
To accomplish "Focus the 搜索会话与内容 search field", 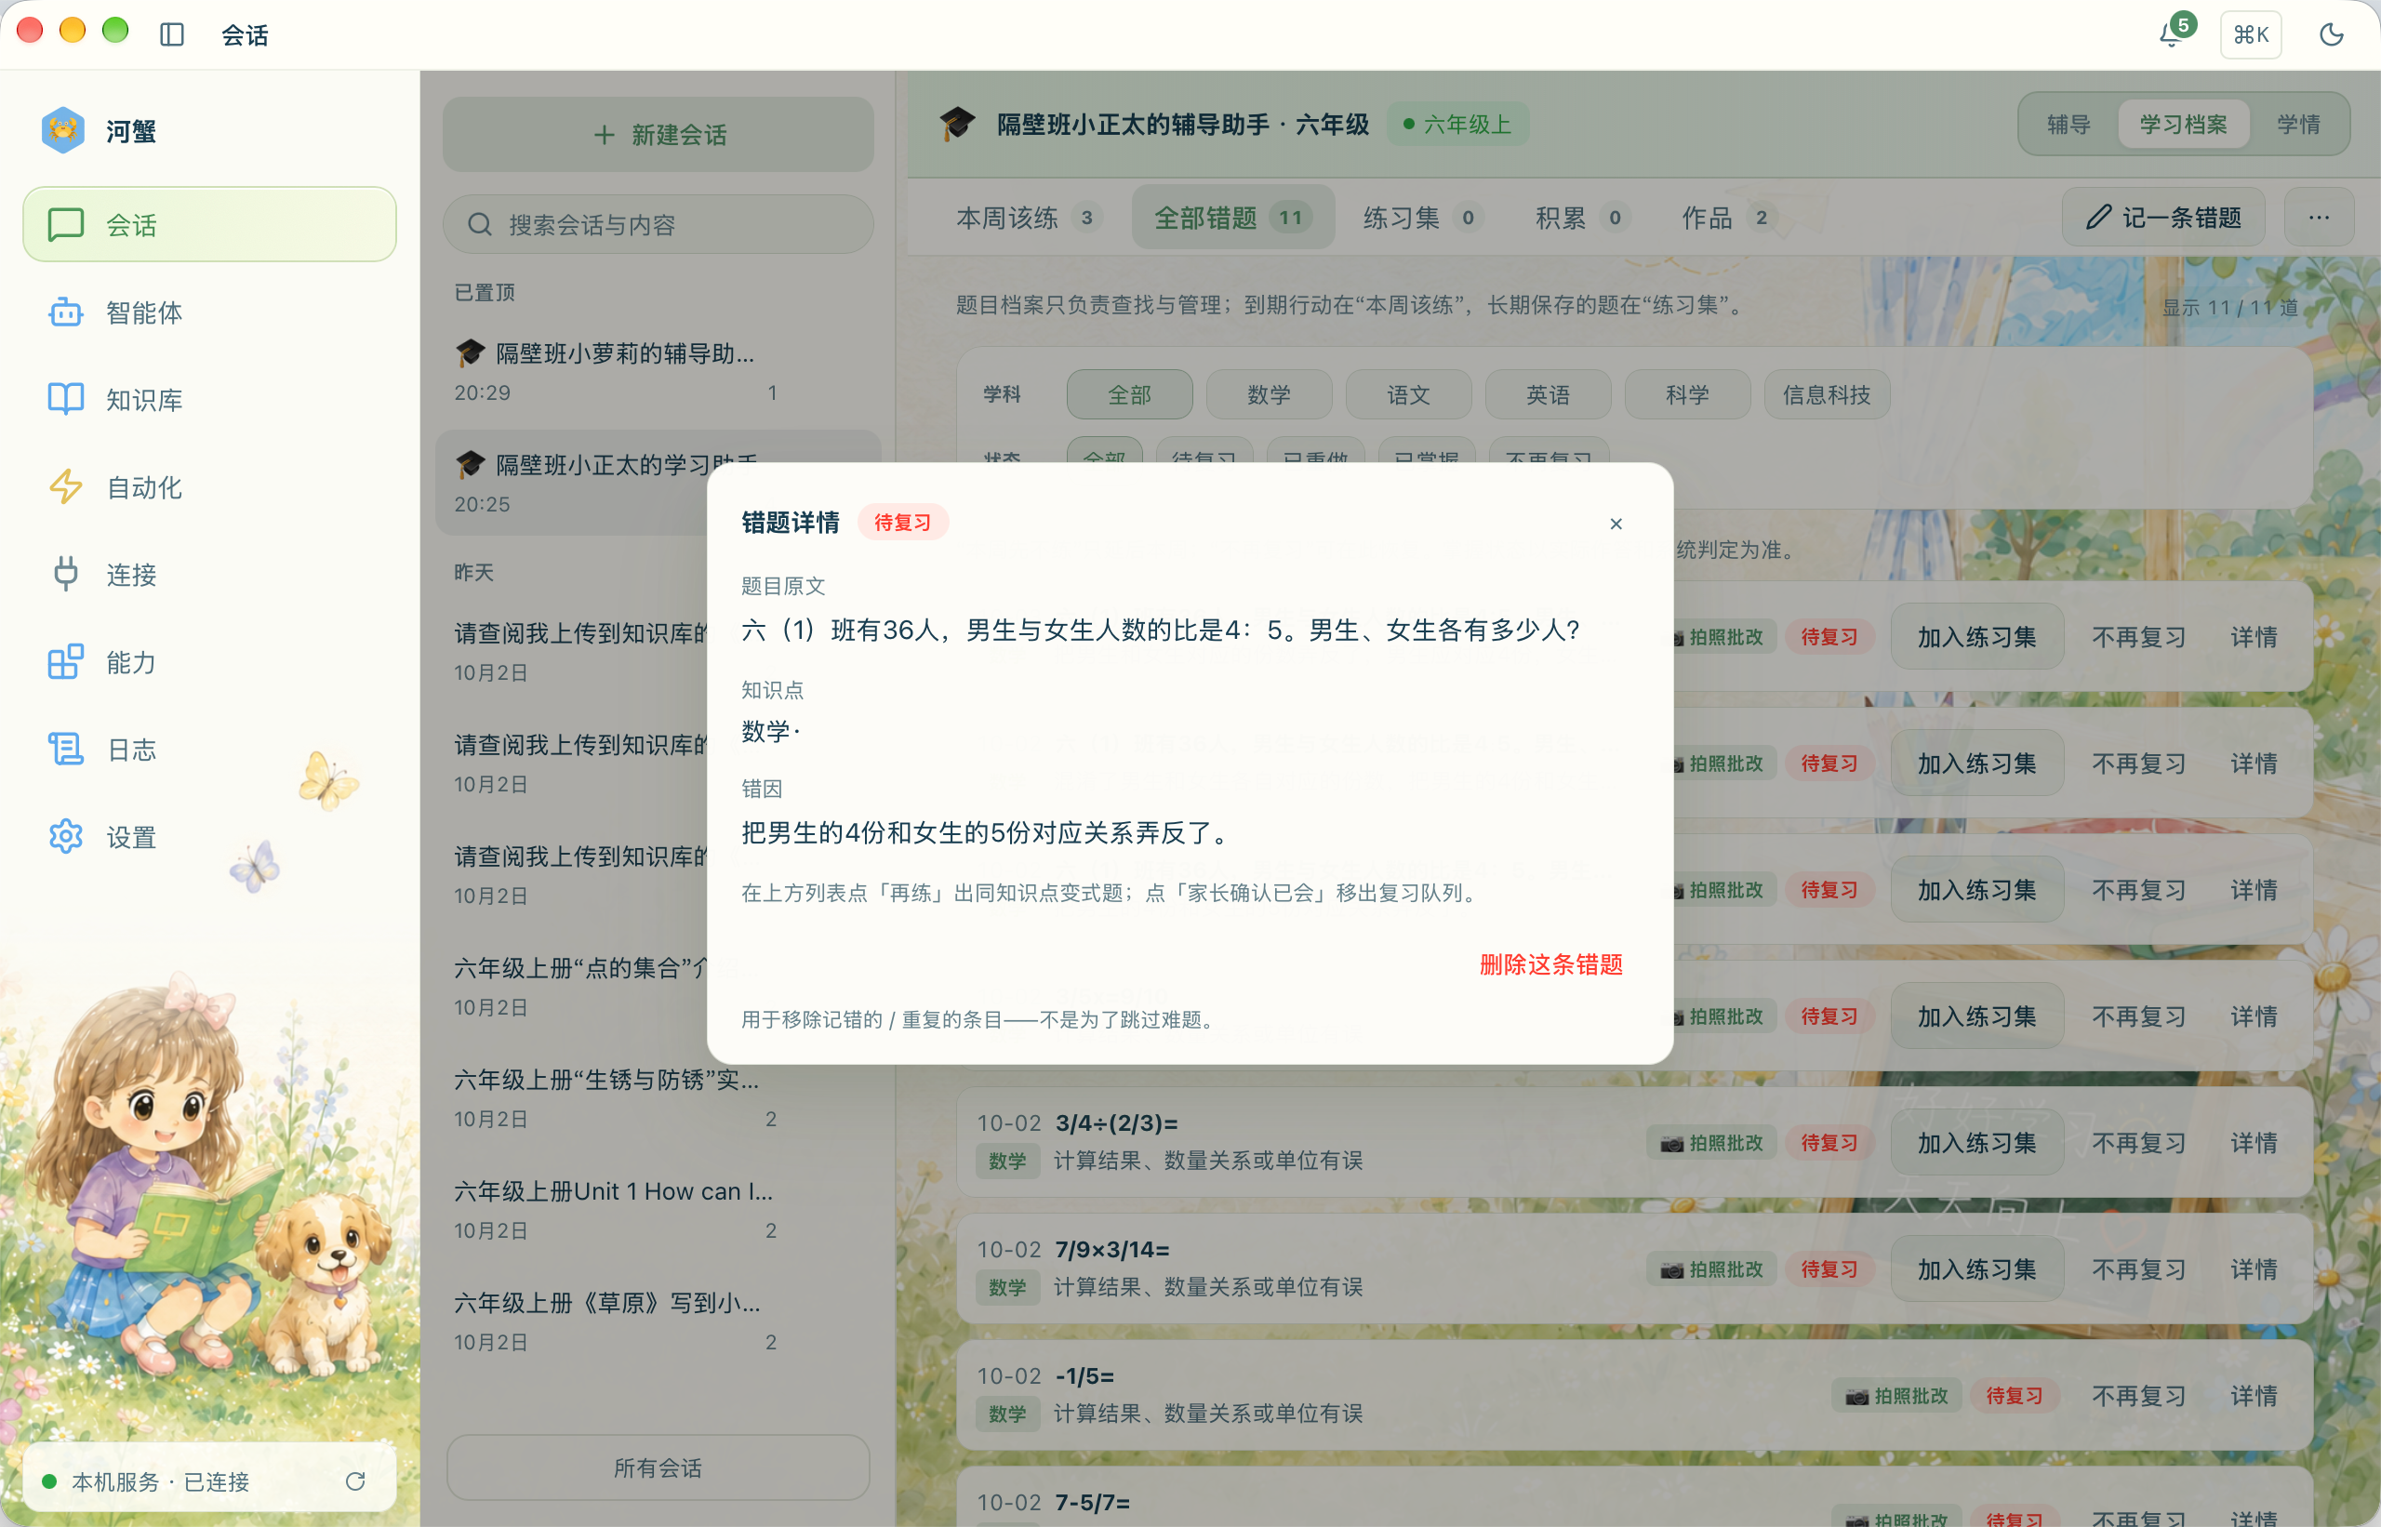I will [658, 224].
